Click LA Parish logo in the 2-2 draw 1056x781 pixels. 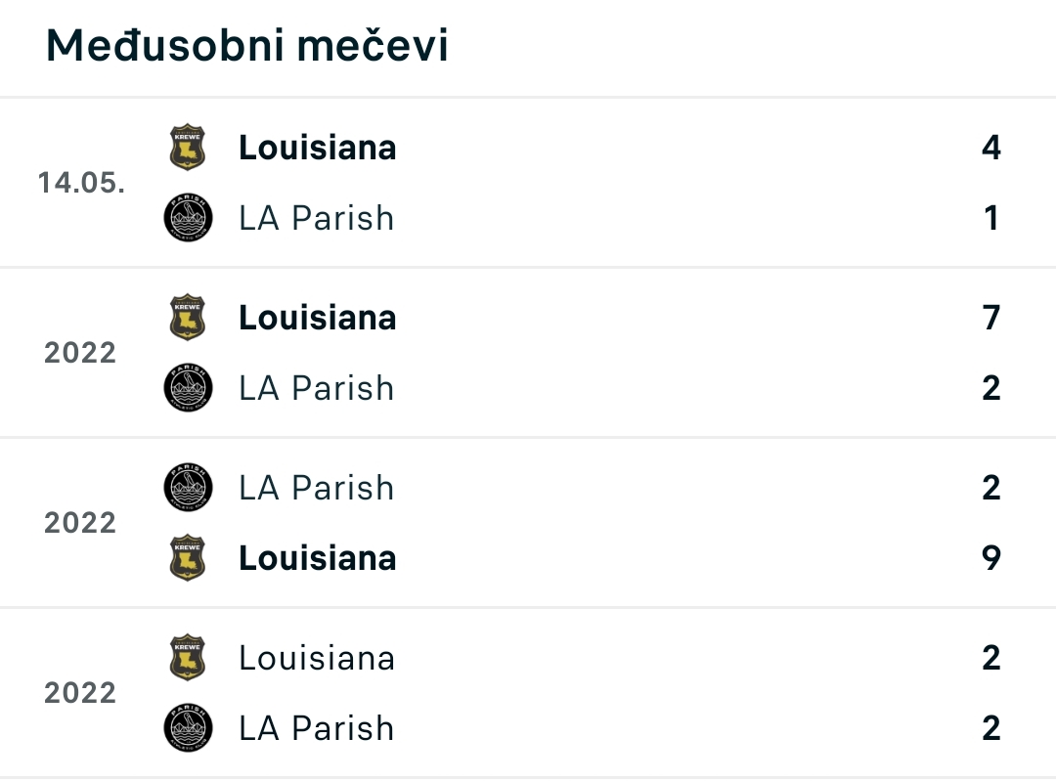[x=188, y=728]
